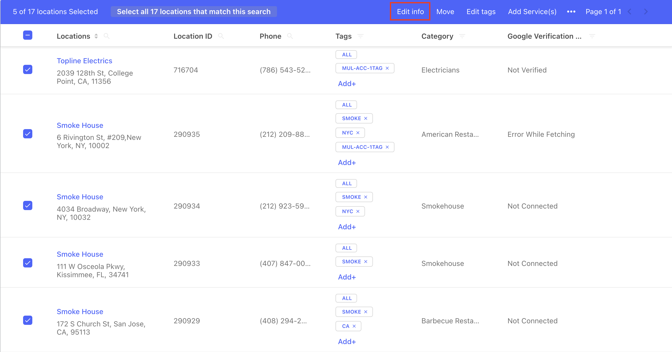Click 'Electricians' category cell

(440, 70)
